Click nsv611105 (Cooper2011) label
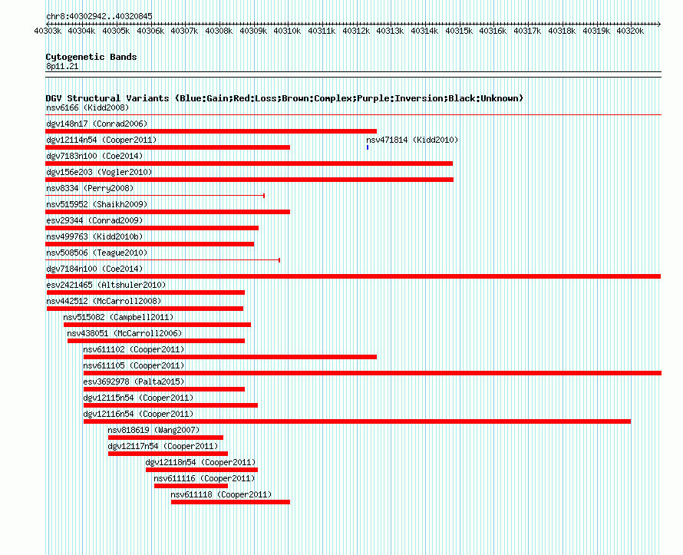Image resolution: width=683 pixels, height=555 pixels. pyautogui.click(x=134, y=365)
